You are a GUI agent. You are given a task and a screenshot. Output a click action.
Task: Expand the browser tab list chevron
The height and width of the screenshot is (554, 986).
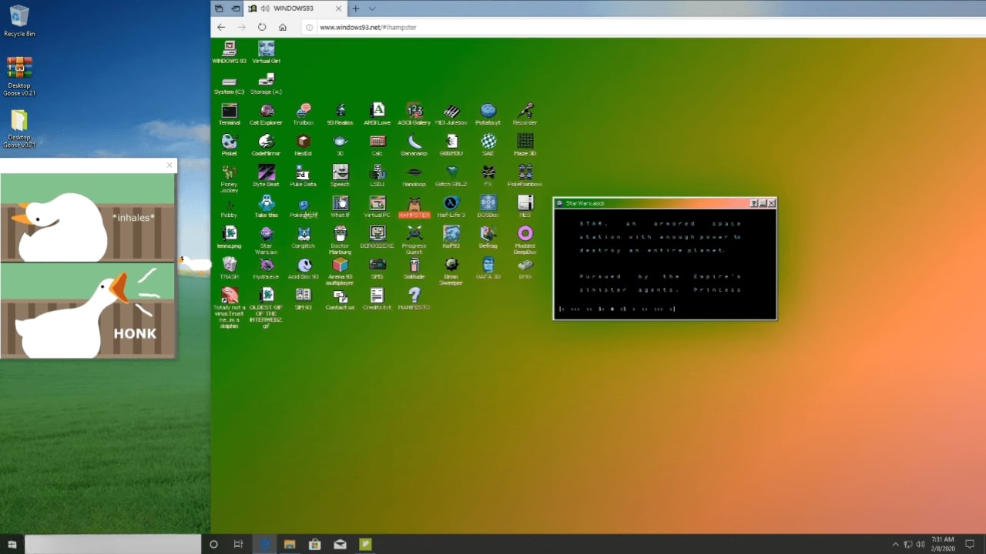372,8
